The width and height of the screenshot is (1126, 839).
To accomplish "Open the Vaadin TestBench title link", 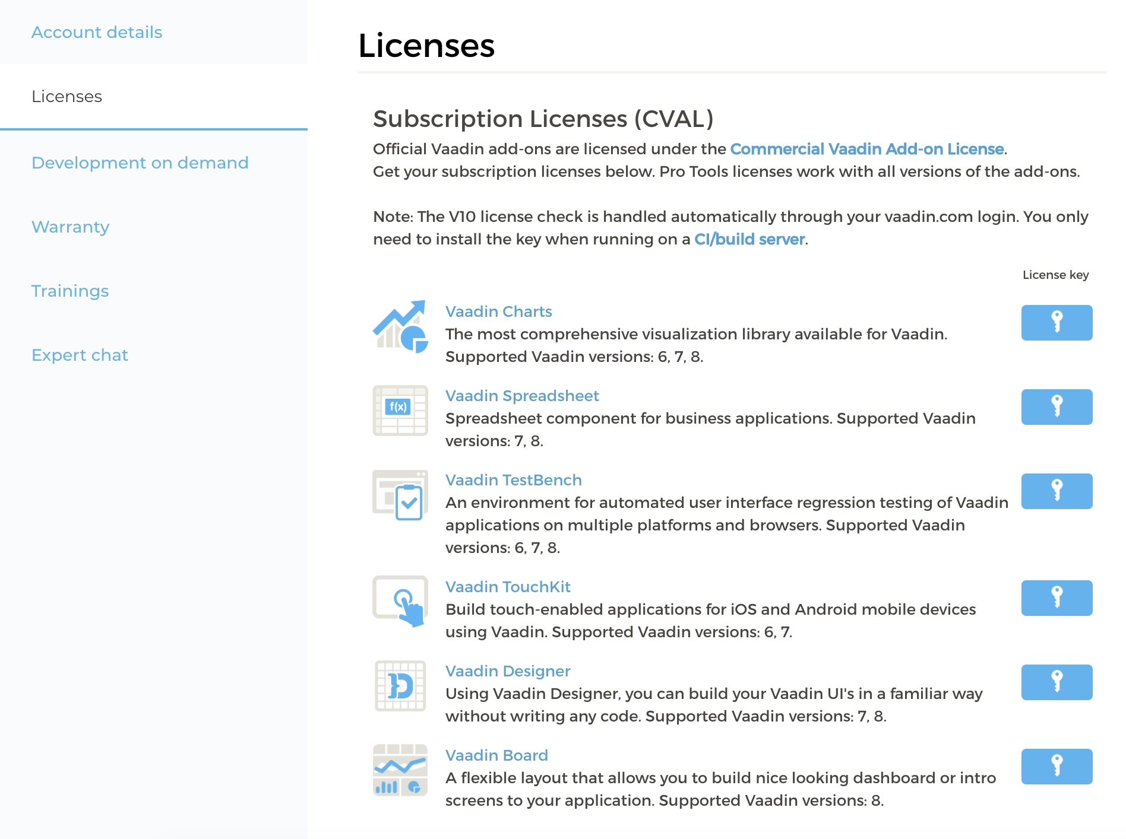I will pos(514,480).
